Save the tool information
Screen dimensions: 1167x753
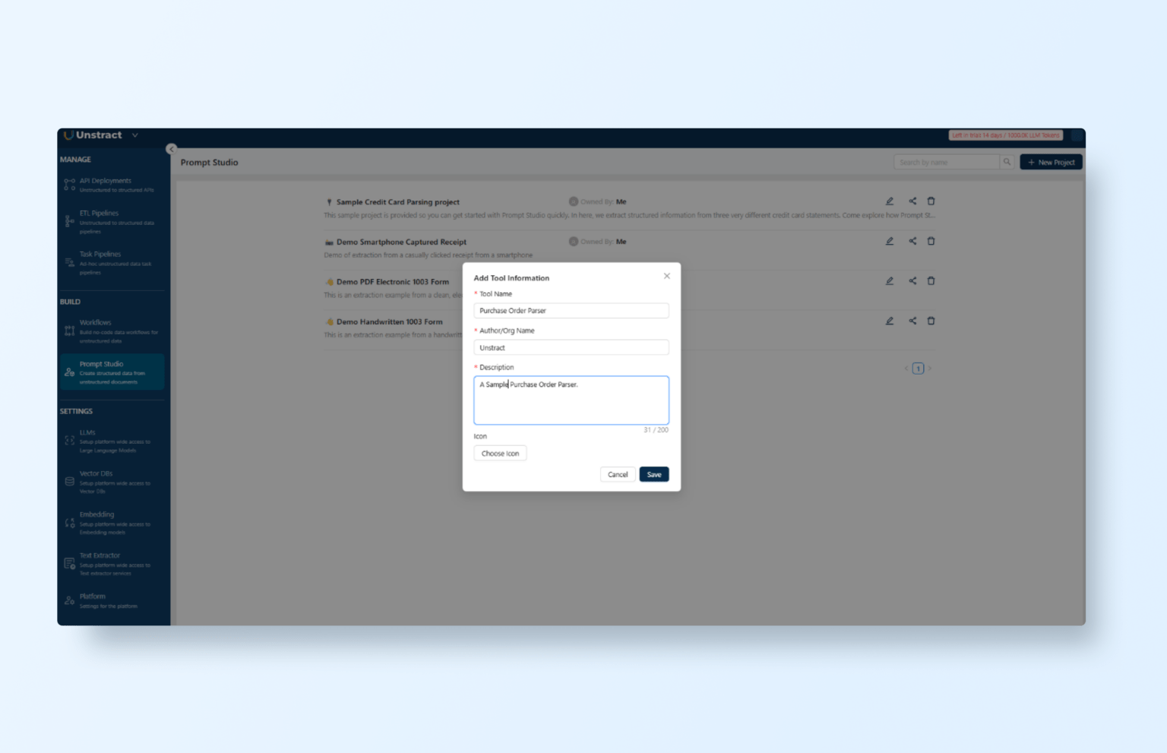pyautogui.click(x=654, y=474)
